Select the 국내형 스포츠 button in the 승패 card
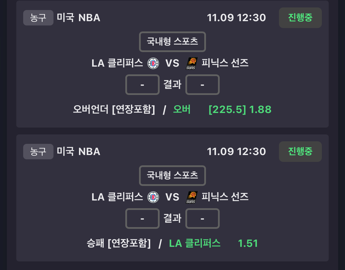 [x=172, y=176]
